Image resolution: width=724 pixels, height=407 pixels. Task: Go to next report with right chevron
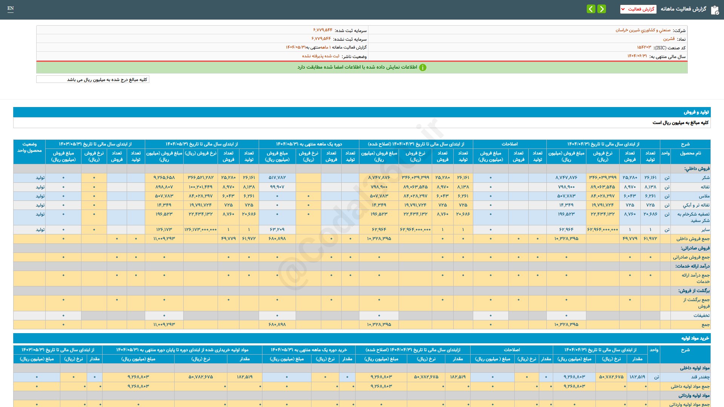click(602, 9)
